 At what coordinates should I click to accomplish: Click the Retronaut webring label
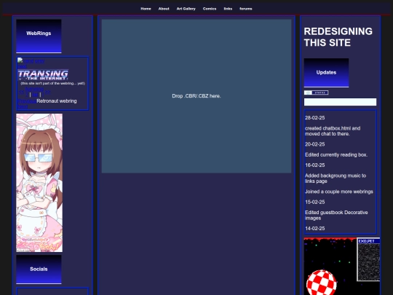pos(57,101)
